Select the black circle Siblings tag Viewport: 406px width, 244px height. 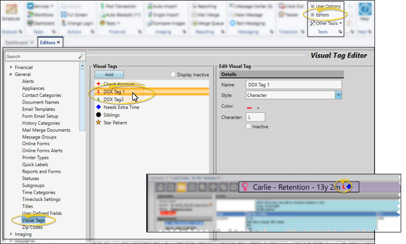(99, 115)
